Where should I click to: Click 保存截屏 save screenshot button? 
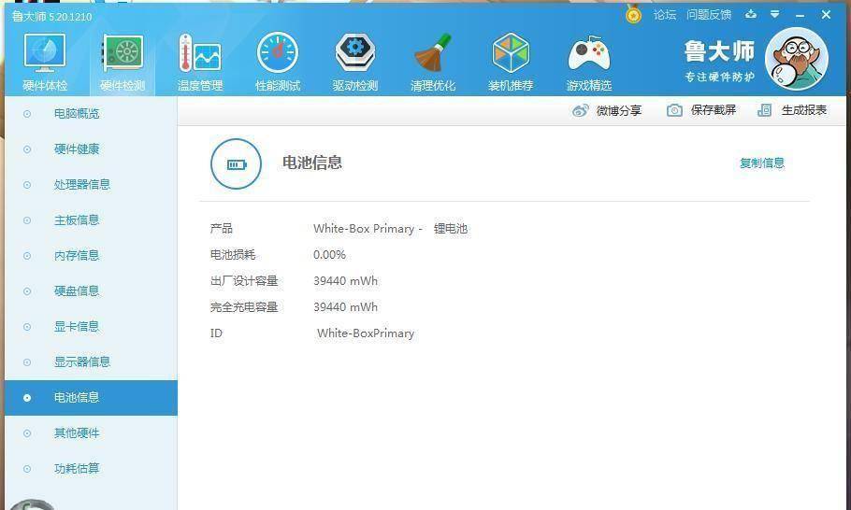pyautogui.click(x=701, y=110)
